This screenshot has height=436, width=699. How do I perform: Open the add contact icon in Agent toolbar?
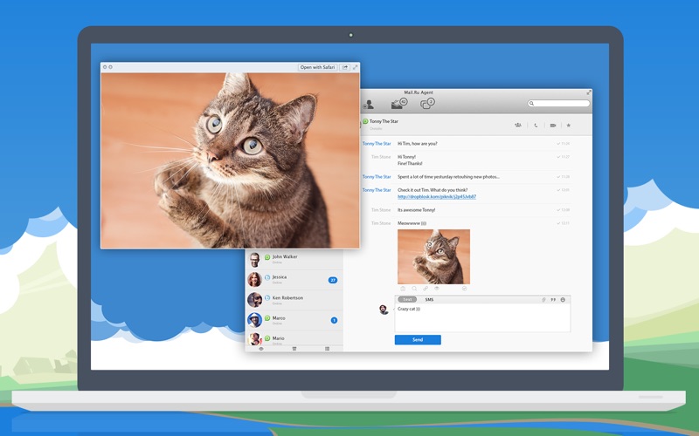point(368,105)
